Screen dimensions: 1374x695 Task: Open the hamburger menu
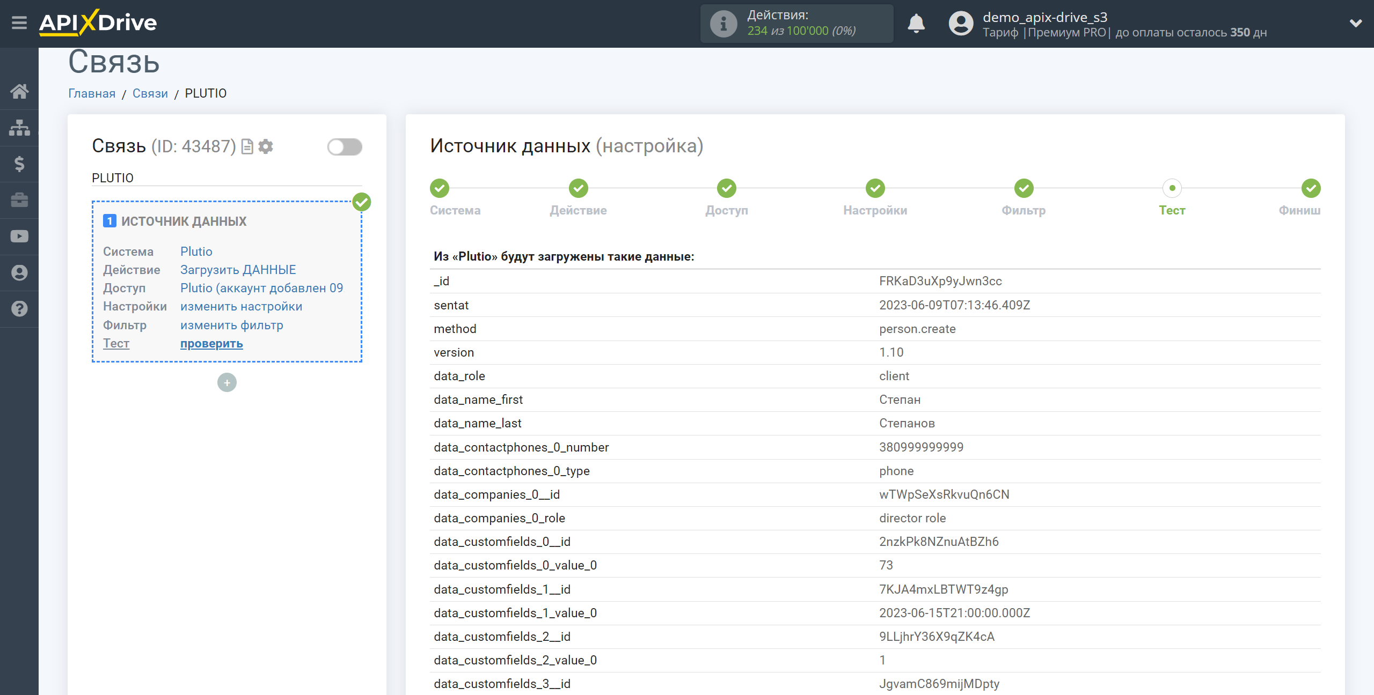19,23
